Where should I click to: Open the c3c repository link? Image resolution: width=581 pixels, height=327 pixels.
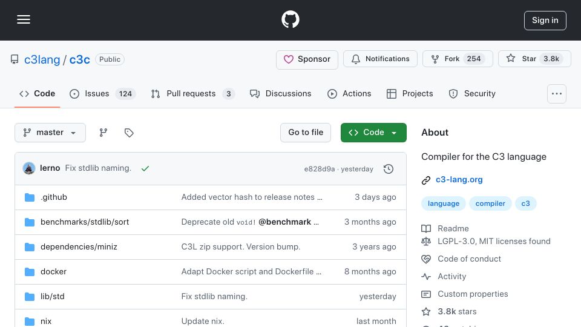coord(80,59)
